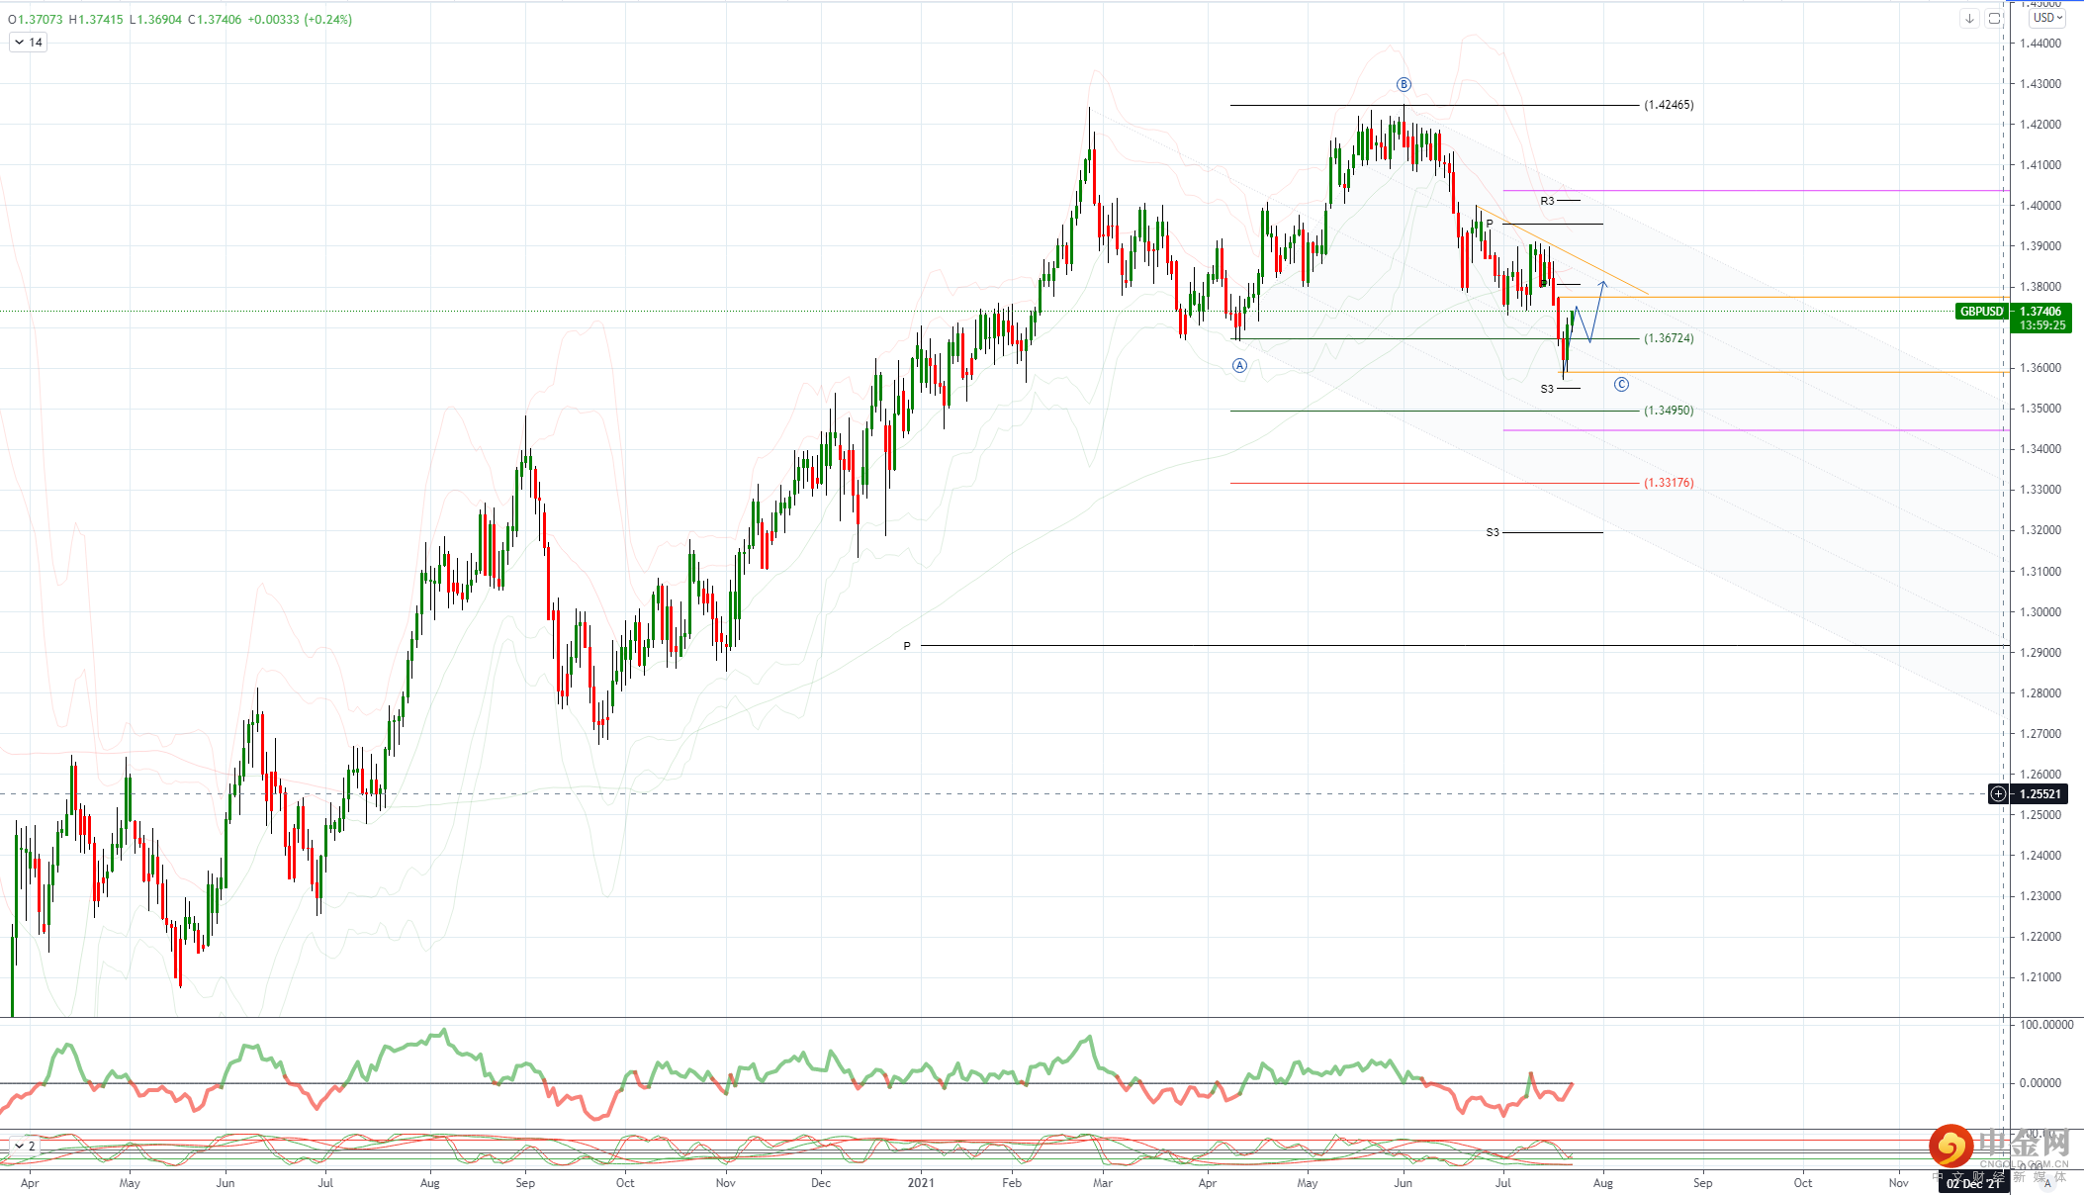This screenshot has width=2084, height=1195.
Task: Expand the 14 indicators legend toggle
Action: pos(28,43)
